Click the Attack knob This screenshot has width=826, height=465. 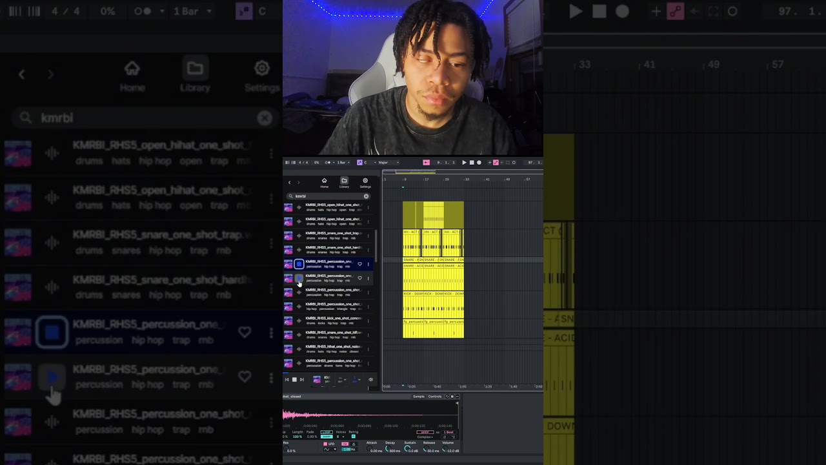point(369,448)
